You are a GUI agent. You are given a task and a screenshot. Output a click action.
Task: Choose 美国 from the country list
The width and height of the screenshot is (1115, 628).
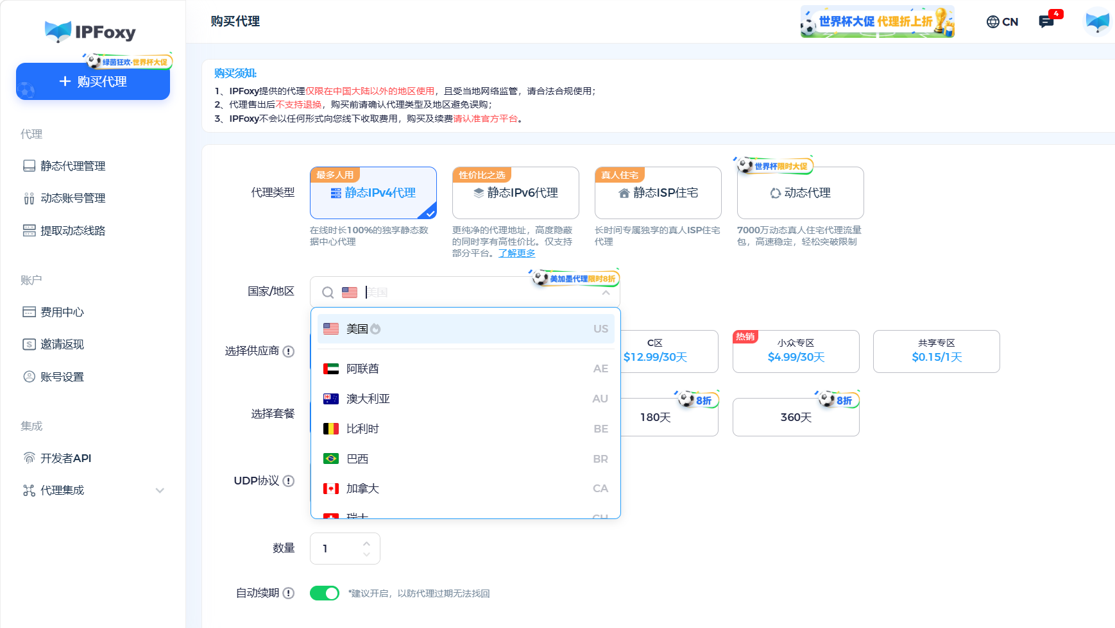pyautogui.click(x=466, y=329)
